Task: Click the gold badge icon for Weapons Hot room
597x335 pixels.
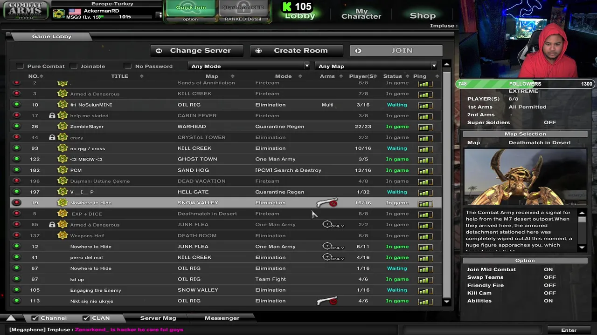Action: (x=62, y=235)
